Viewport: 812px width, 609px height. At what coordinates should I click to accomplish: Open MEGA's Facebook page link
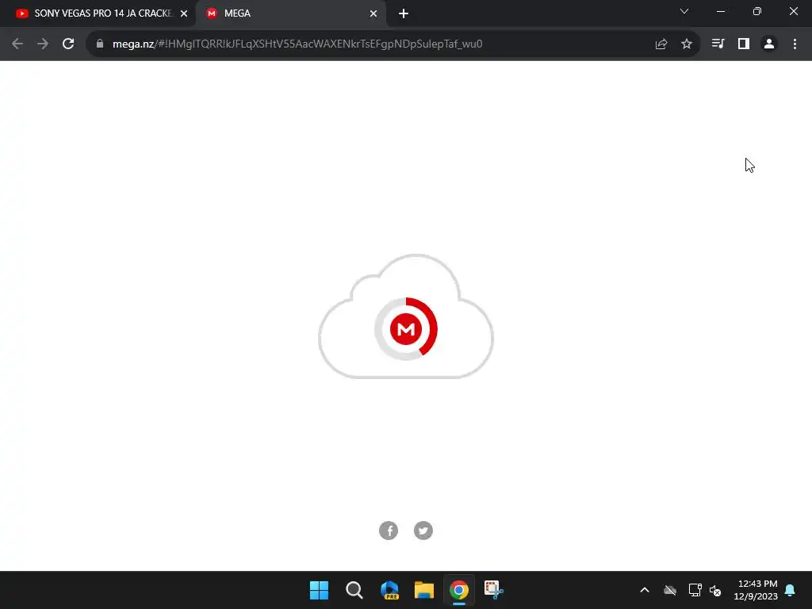click(389, 530)
